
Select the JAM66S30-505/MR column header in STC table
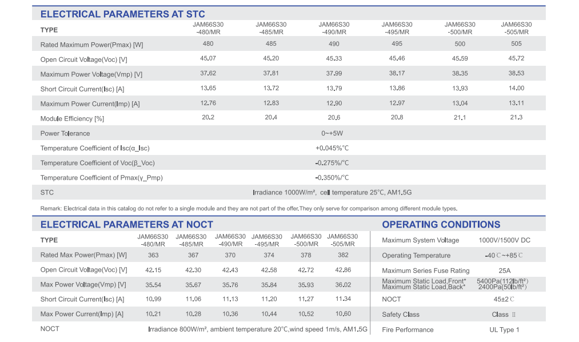(x=516, y=28)
